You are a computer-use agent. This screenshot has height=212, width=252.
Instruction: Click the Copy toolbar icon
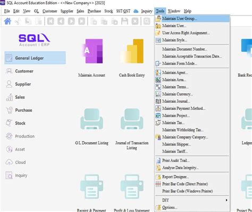28,21
